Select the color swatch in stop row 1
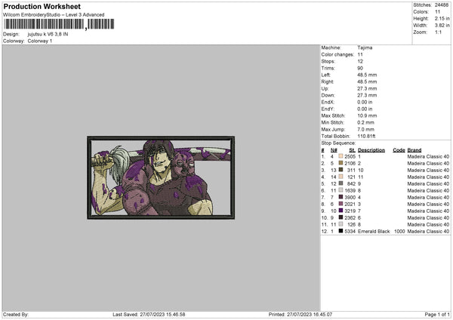The height and width of the screenshot is (320, 453). pos(341,156)
